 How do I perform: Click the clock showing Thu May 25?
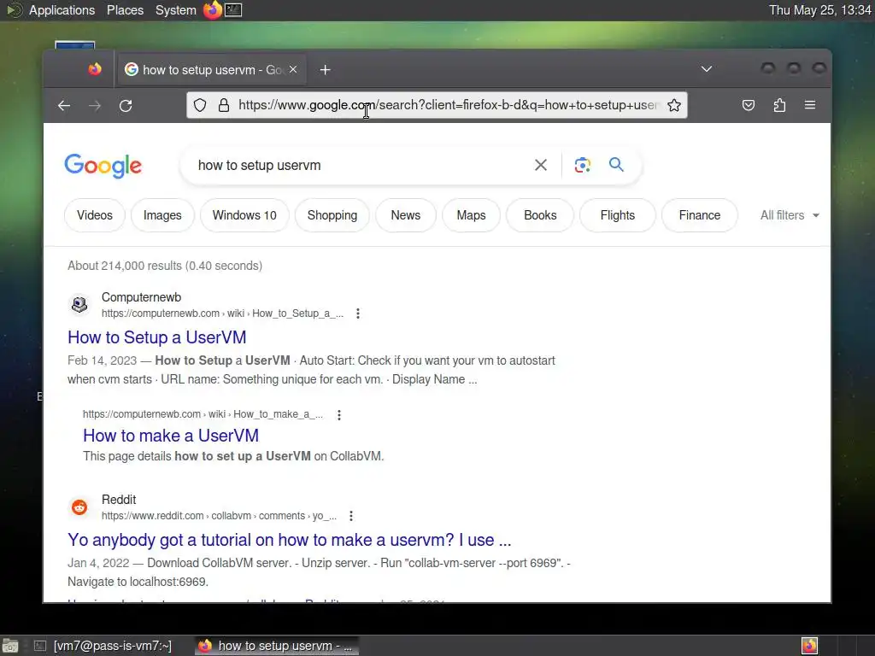click(x=819, y=10)
